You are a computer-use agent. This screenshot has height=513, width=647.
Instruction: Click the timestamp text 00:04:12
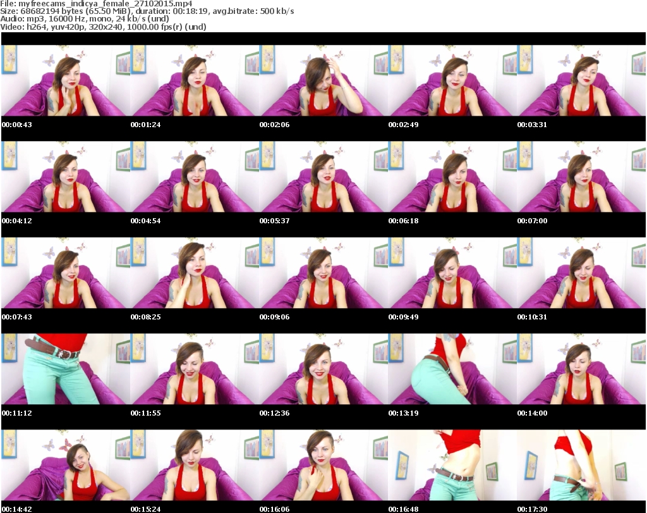[x=16, y=221]
